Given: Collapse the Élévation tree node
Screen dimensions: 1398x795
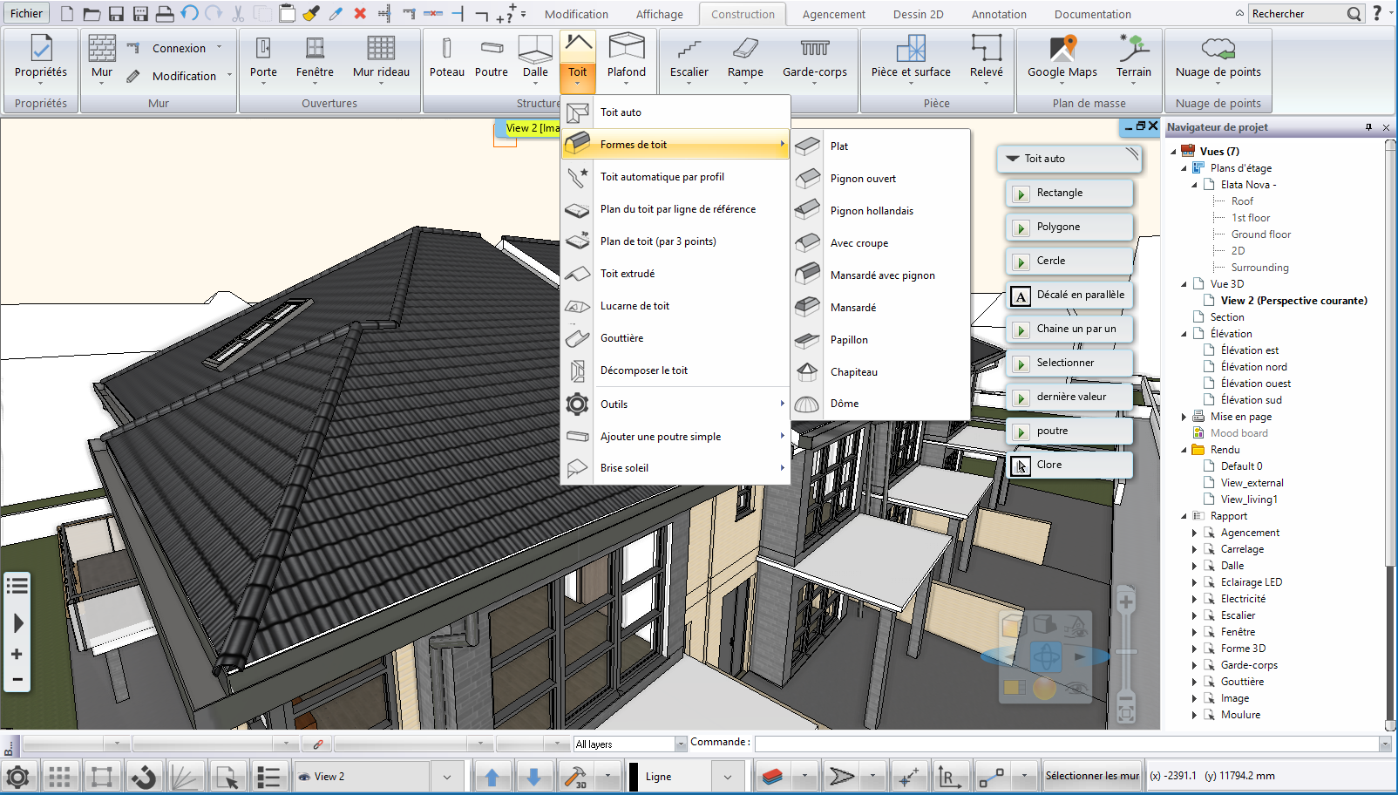Looking at the screenshot, I should tap(1184, 334).
